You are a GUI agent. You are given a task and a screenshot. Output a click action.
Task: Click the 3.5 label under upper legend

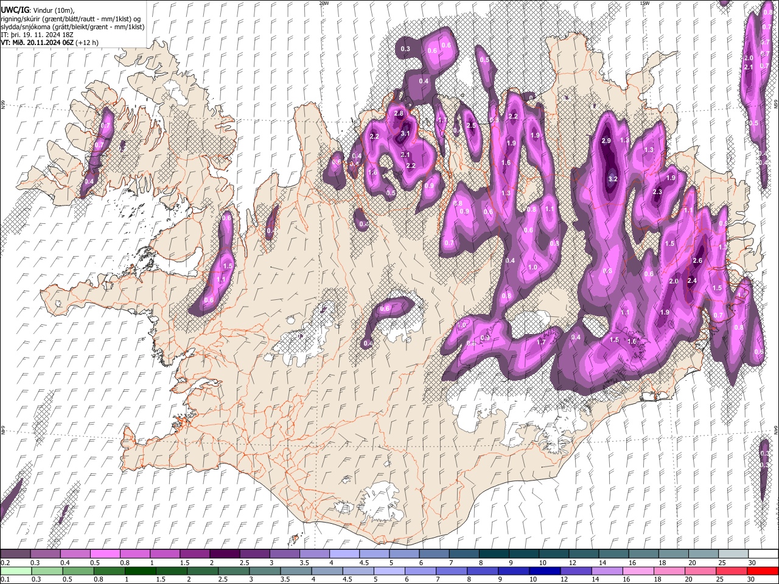click(304, 563)
